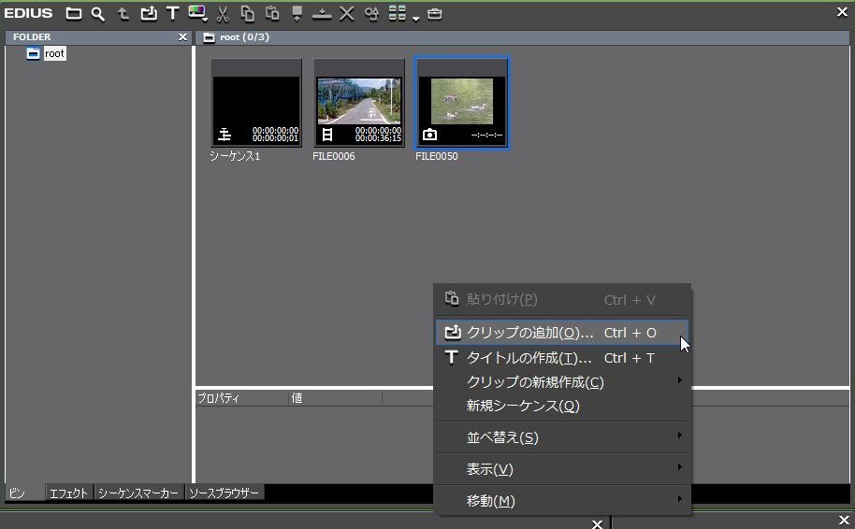This screenshot has height=529, width=855.
Task: Click the Delete X icon in toolbar
Action: click(x=346, y=14)
